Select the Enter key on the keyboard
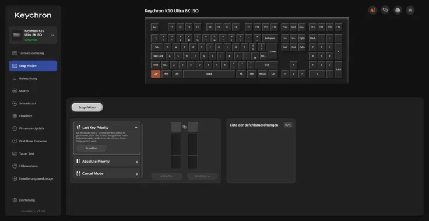Image resolution: width=429 pixels, height=221 pixels. (x=273, y=51)
